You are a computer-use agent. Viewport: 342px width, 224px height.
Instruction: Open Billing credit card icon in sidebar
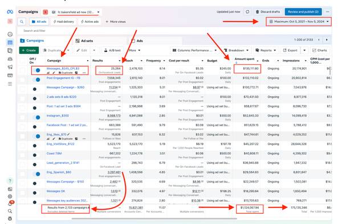pyautogui.click(x=10, y=75)
